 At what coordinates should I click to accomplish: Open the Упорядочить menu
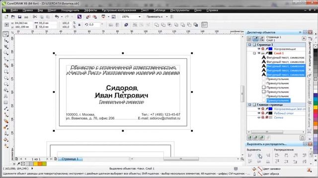[70, 10]
